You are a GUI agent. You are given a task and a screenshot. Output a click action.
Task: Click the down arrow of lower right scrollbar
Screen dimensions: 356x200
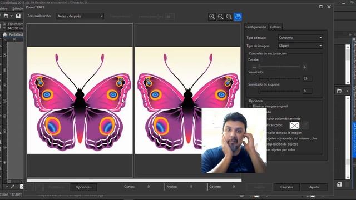348,177
